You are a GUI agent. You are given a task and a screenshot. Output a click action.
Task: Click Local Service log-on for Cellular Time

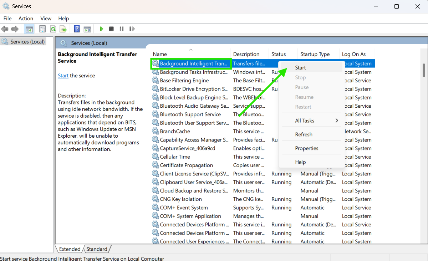[357, 157]
